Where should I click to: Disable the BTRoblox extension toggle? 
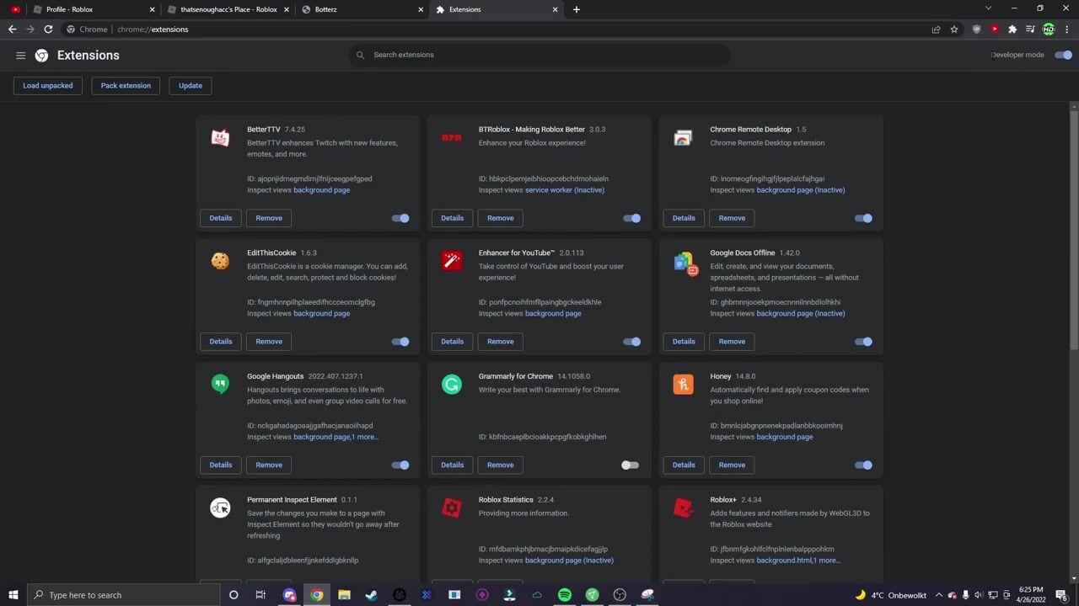click(x=631, y=218)
